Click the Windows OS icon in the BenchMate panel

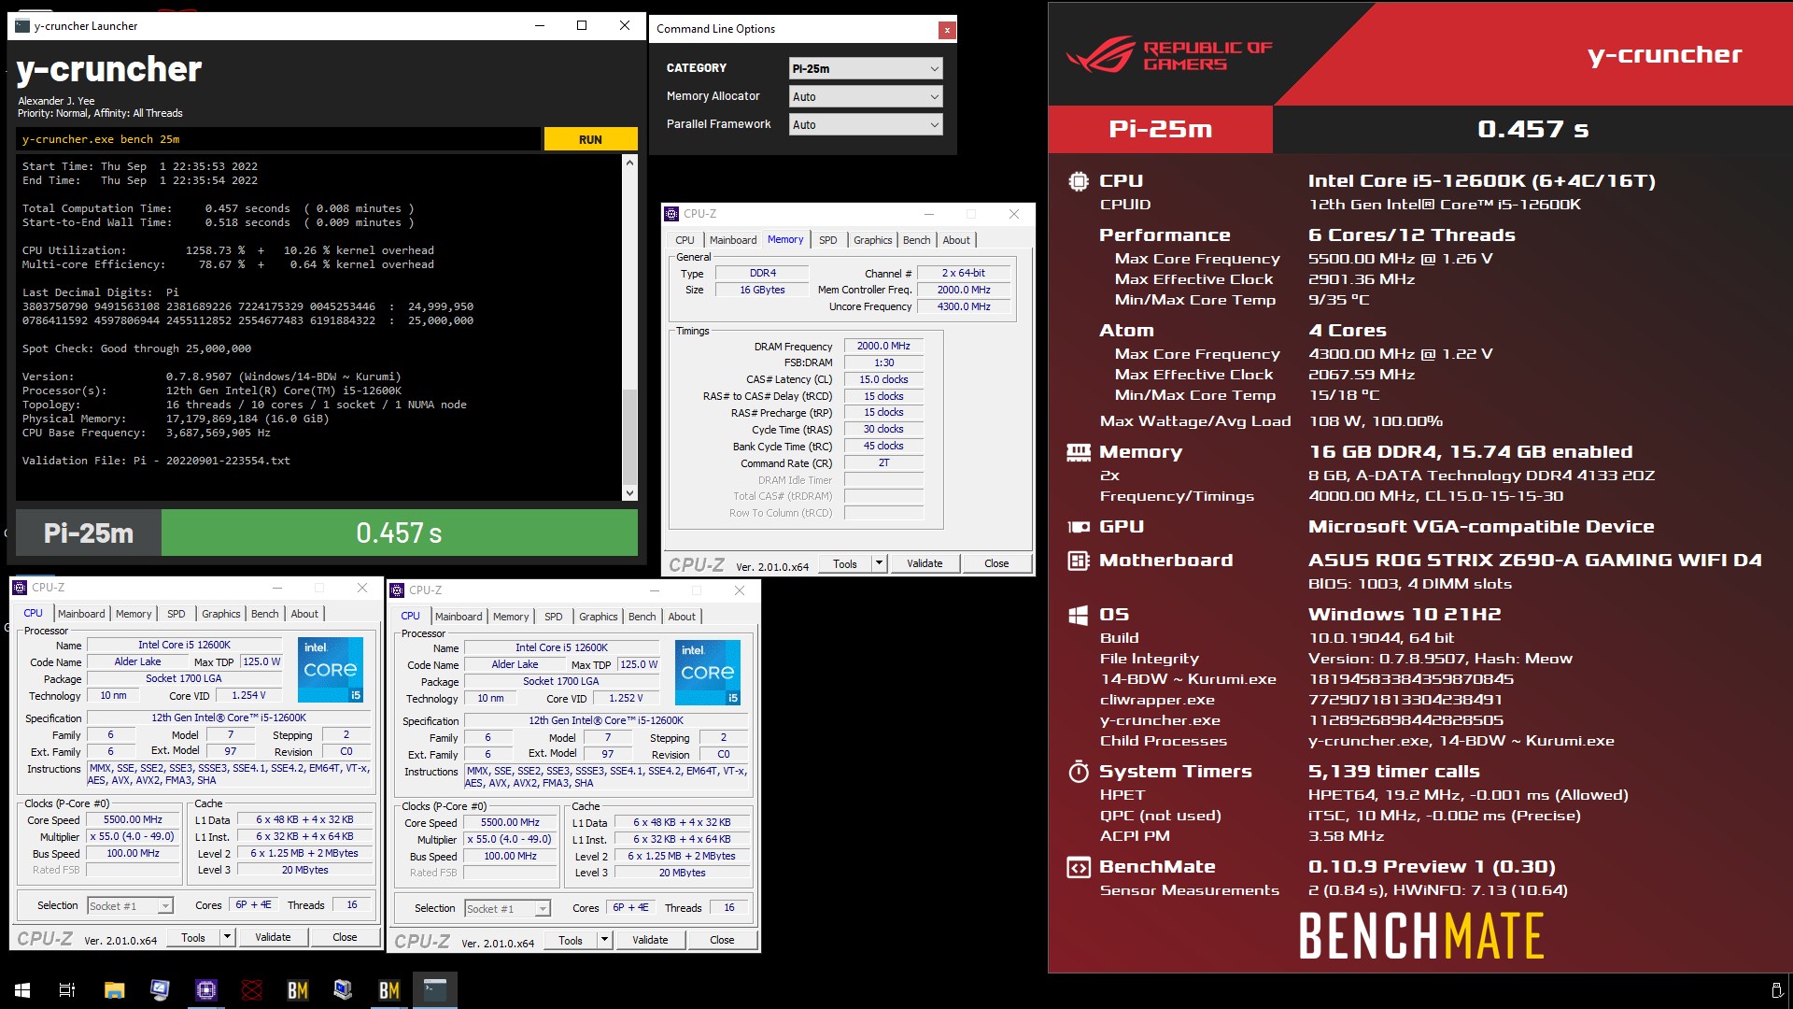1079,615
